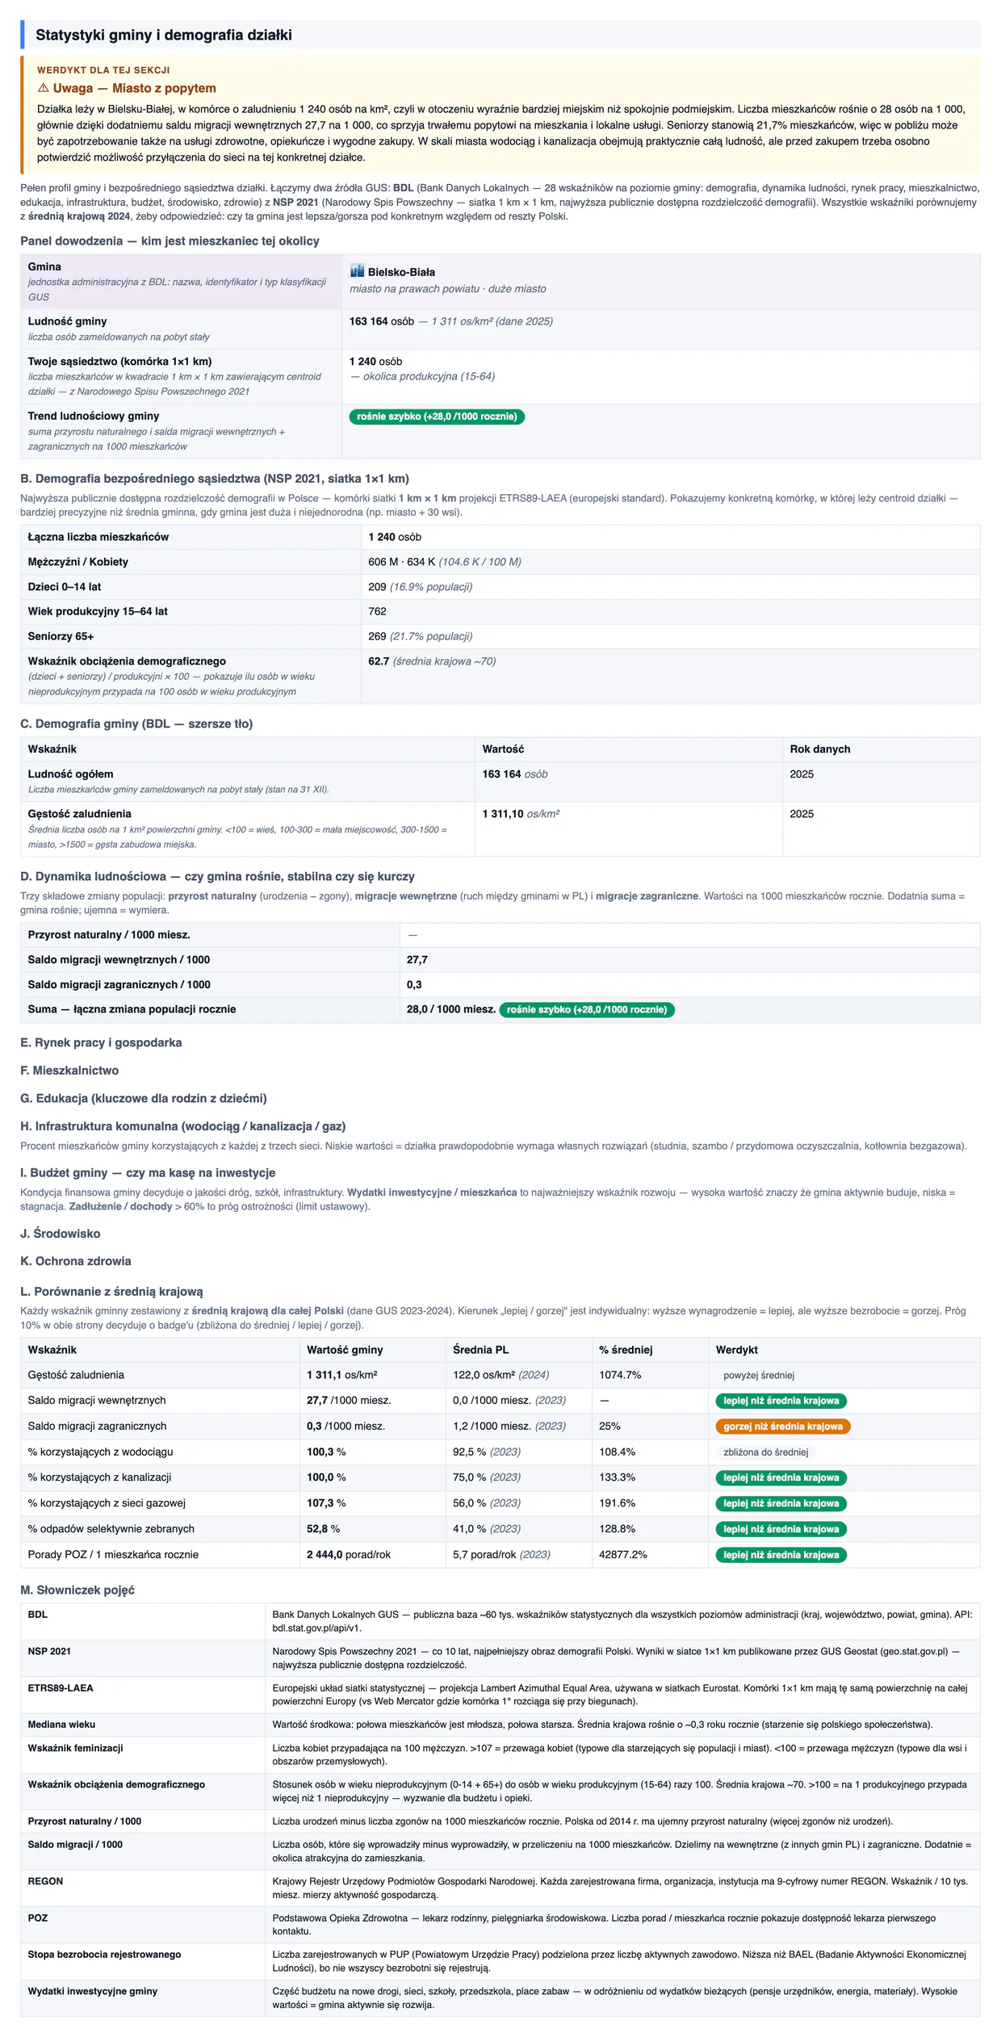Viewport: 1001px width, 2037px height.
Task: Click the 'WERDYKT DLA TEJ SEKCJI' label
Action: tap(103, 70)
